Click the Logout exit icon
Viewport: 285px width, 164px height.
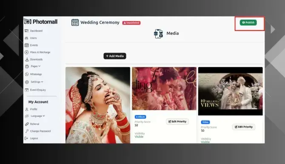26,139
